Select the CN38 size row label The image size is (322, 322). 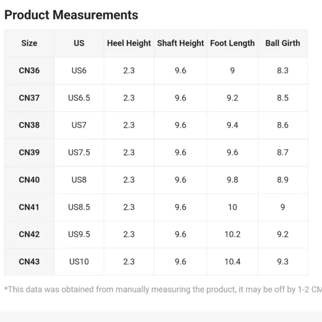click(29, 125)
